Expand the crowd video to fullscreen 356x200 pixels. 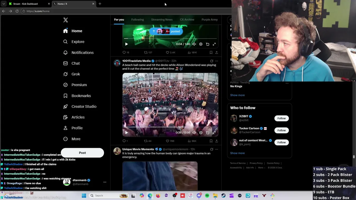(214, 133)
